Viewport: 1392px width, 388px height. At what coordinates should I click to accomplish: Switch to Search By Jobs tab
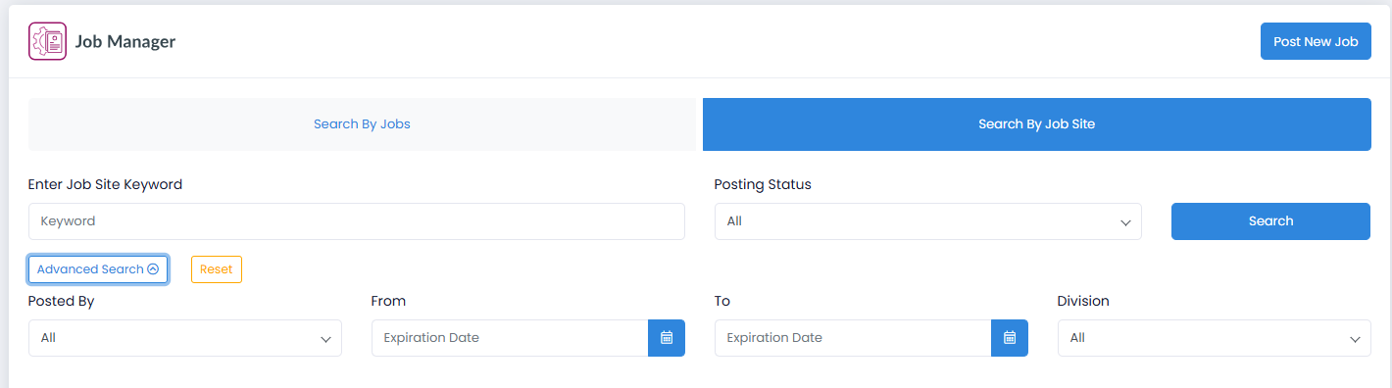coord(362,124)
